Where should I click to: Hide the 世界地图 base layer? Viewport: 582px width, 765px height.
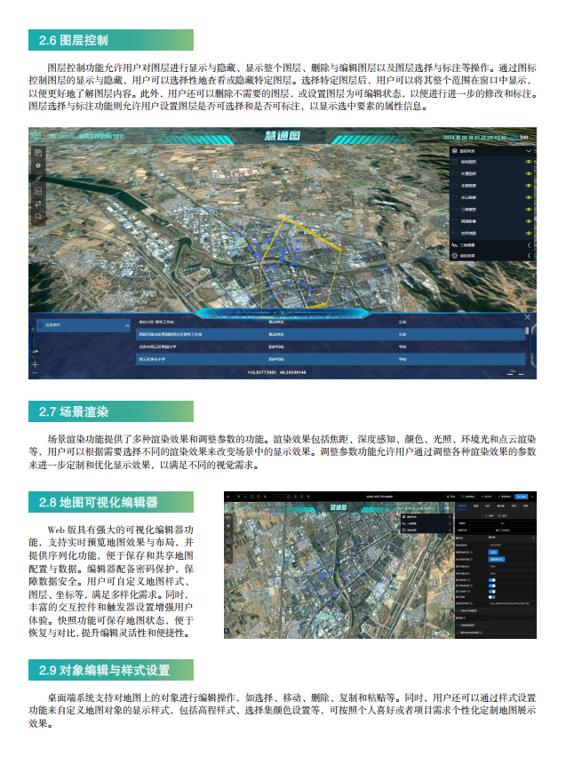pos(529,233)
